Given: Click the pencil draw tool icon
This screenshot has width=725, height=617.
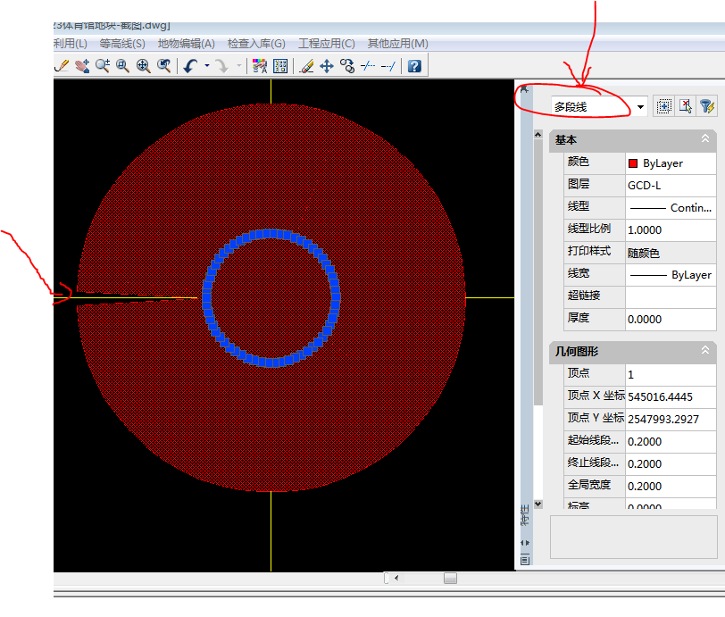Looking at the screenshot, I should pos(62,66).
